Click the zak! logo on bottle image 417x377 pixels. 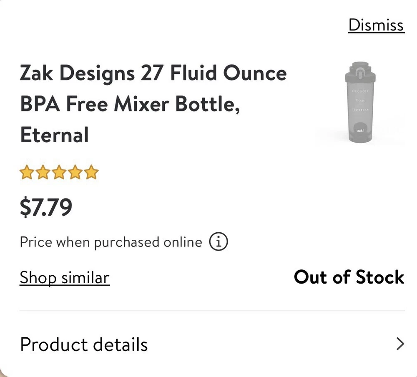[x=360, y=131]
